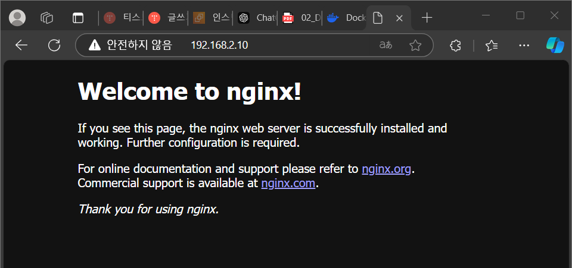The image size is (572, 268).
Task: Open the browser profile avatar
Action: pyautogui.click(x=17, y=17)
